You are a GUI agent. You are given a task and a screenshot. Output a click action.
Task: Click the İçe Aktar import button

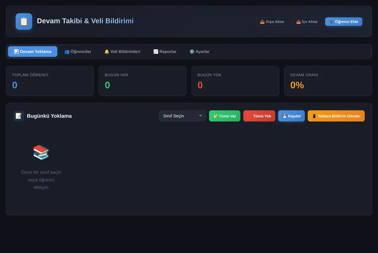(x=307, y=22)
